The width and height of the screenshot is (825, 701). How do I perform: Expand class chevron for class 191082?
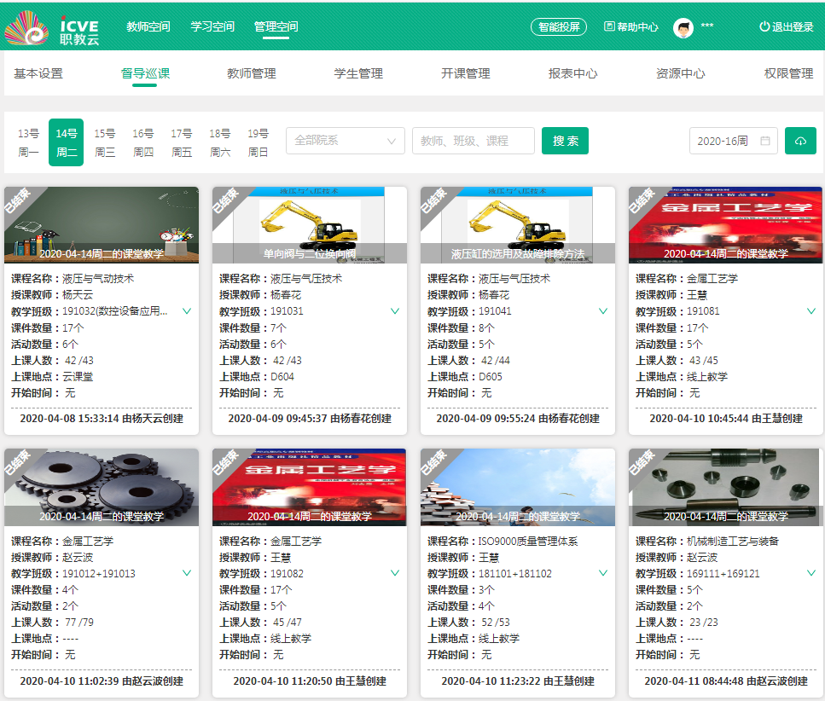tap(395, 573)
